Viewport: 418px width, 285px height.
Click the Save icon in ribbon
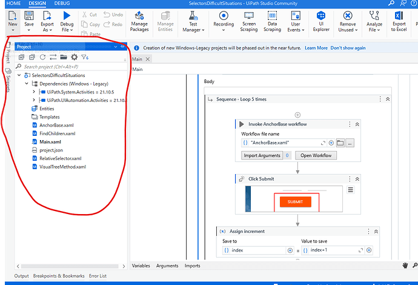tap(29, 16)
